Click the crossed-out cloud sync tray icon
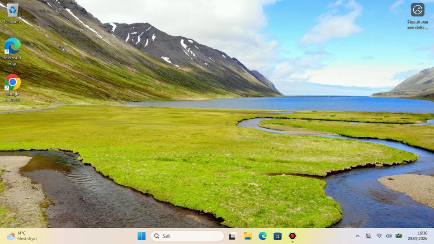The image size is (434, 244). pyautogui.click(x=368, y=236)
